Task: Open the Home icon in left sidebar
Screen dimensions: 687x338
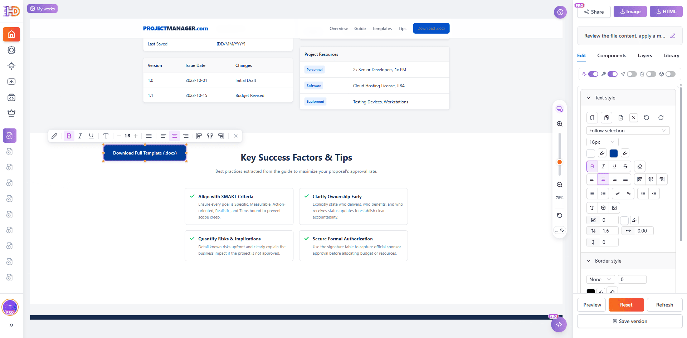Action: (x=11, y=34)
